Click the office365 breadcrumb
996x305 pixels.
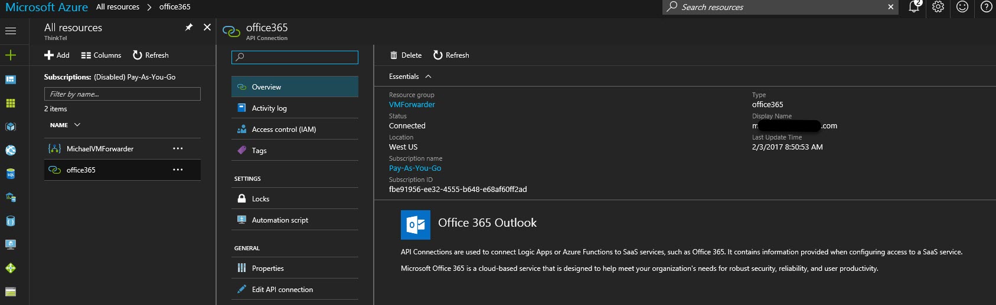tap(175, 7)
